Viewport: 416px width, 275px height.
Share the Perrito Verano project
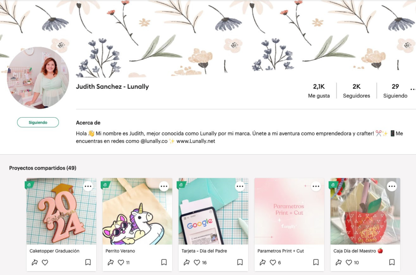coord(110,262)
